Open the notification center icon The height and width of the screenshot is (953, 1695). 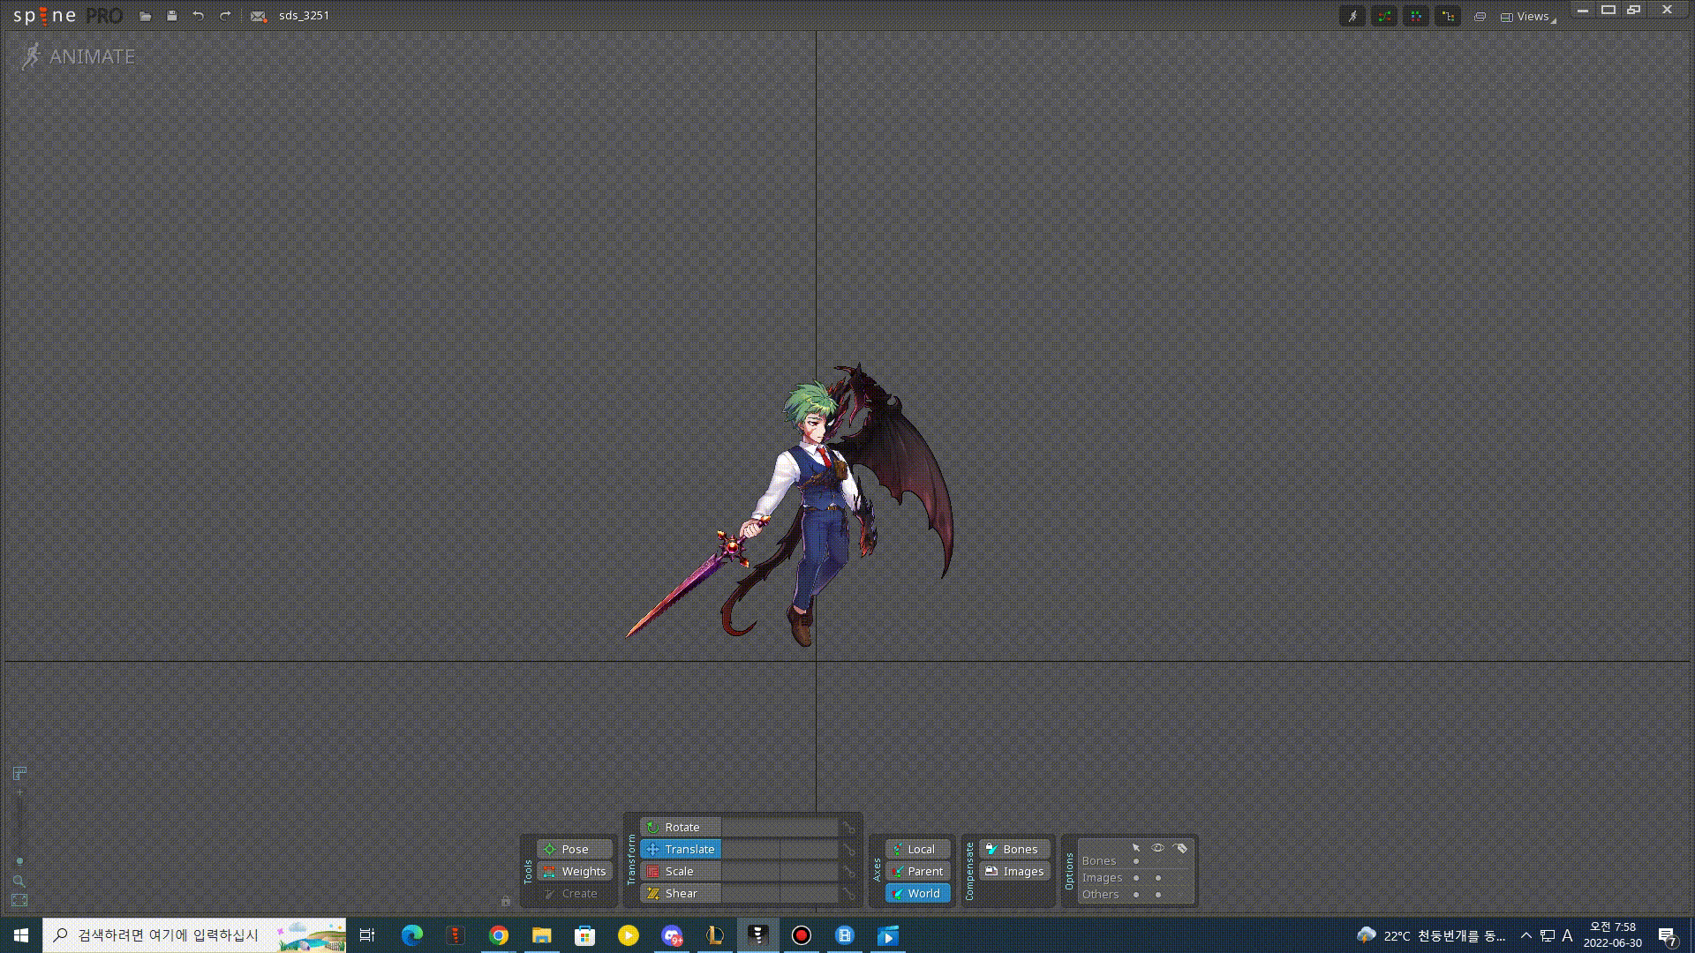[1667, 936]
